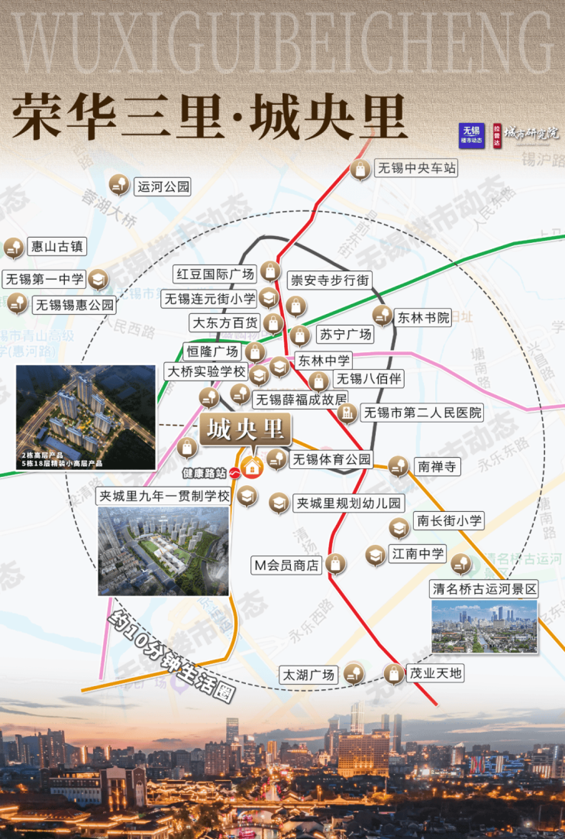
Task: Click the 东林书院 label
Action: click(x=423, y=317)
